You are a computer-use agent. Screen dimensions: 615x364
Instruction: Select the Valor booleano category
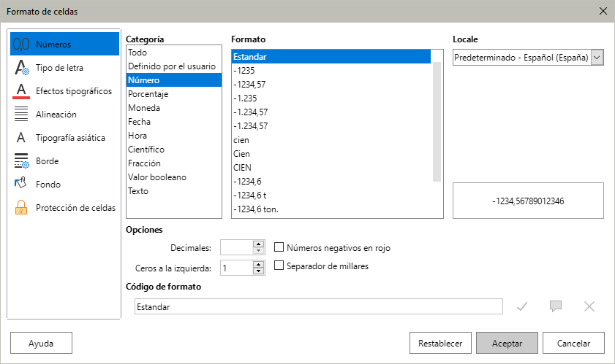174,177
